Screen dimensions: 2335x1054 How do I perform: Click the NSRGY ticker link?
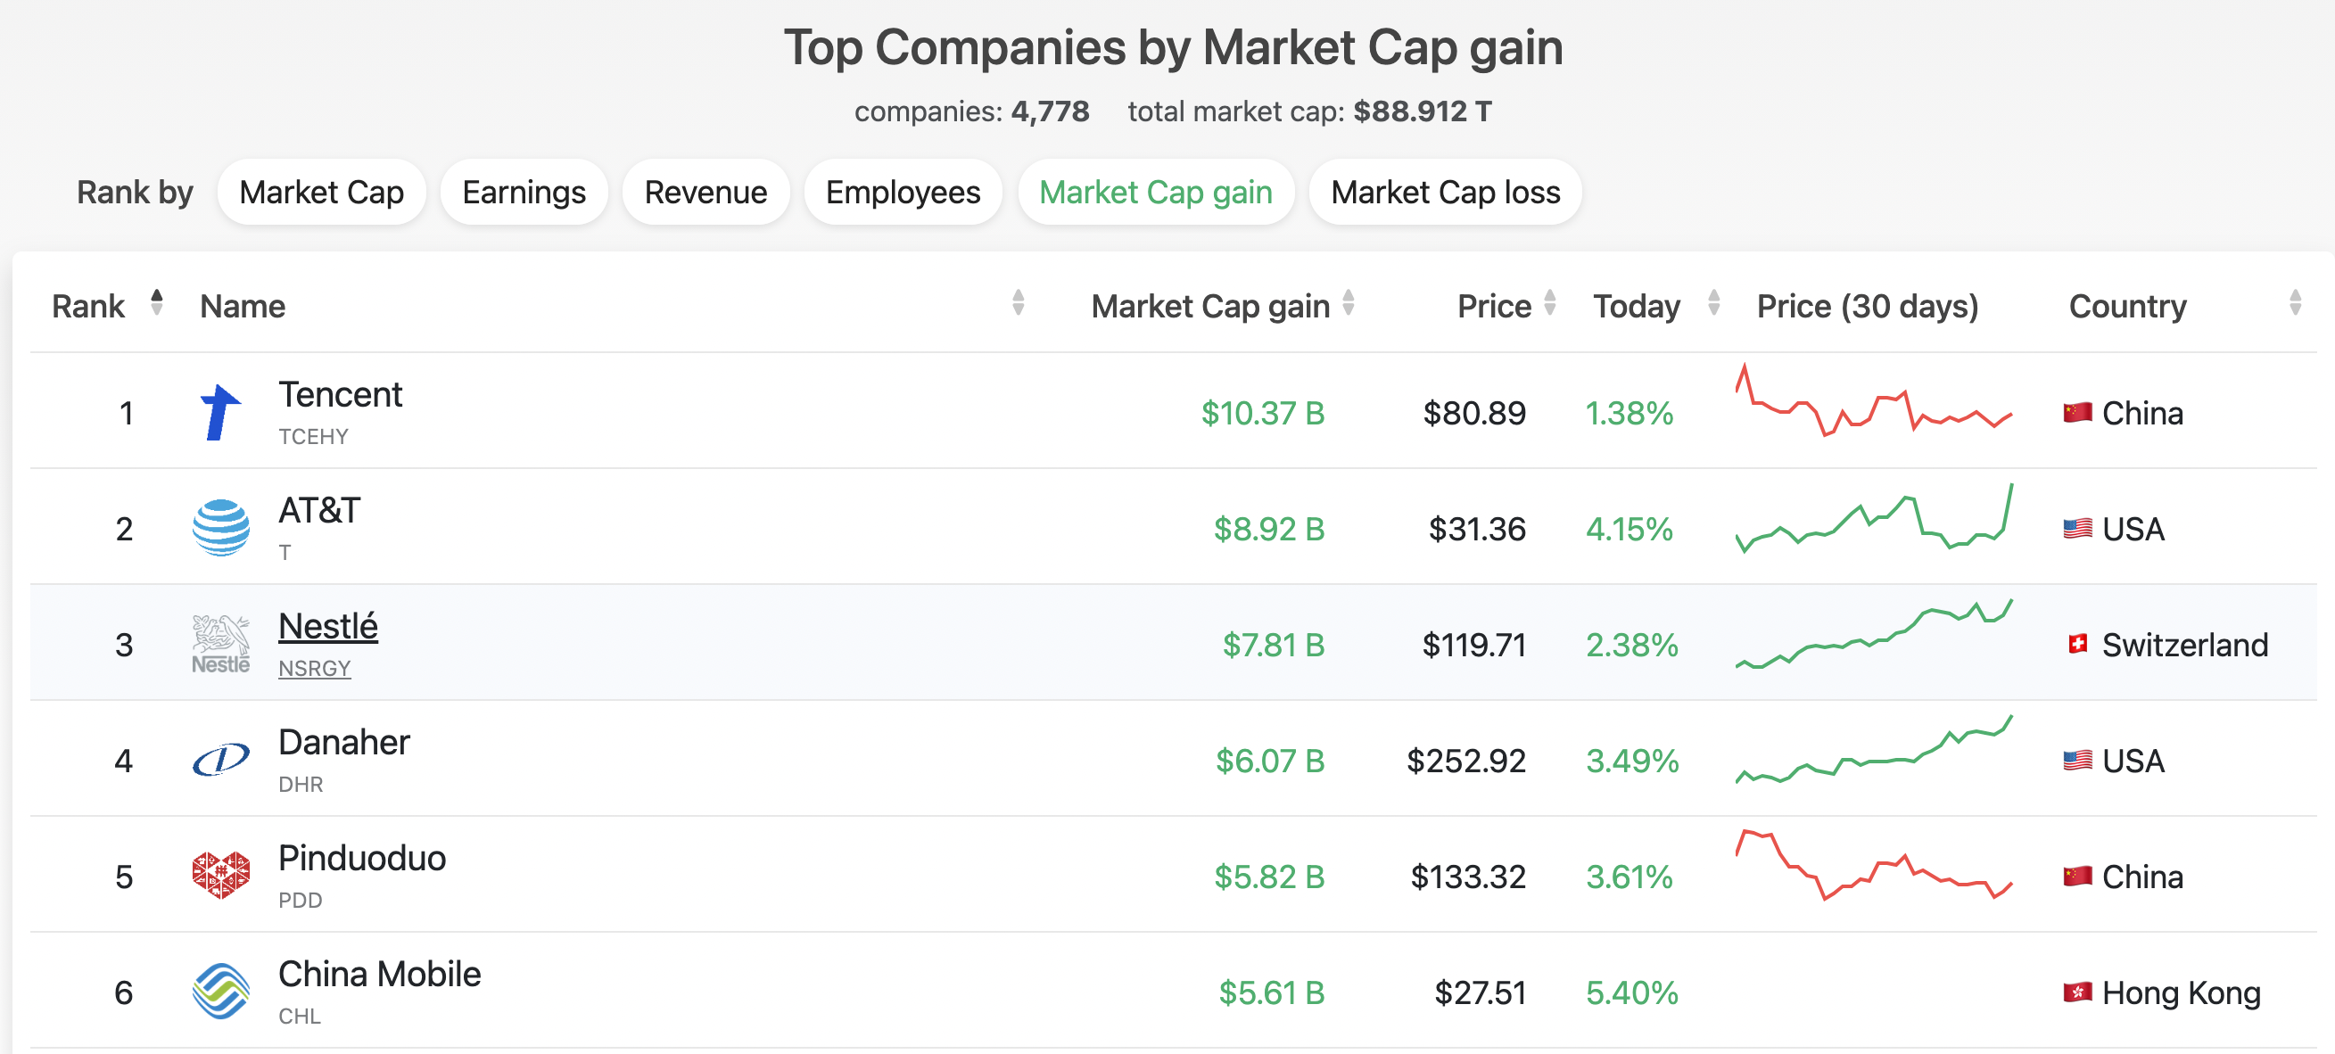[x=314, y=669]
